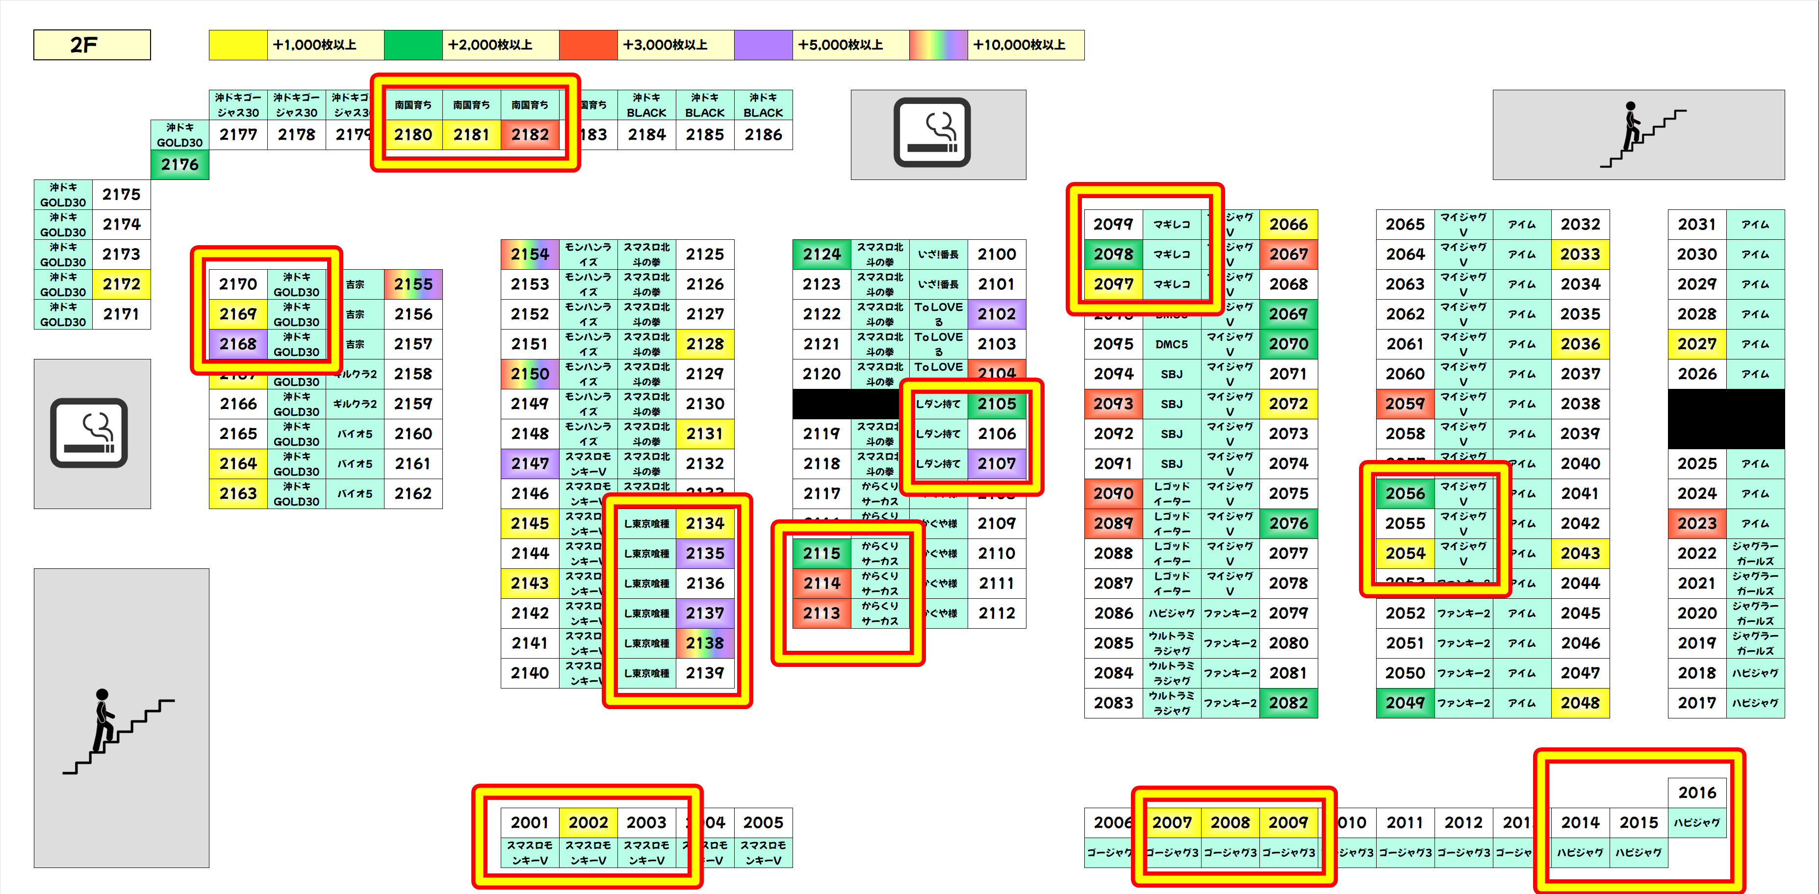Select machine number 2147 in purple
Image resolution: width=1819 pixels, height=894 pixels.
(530, 463)
